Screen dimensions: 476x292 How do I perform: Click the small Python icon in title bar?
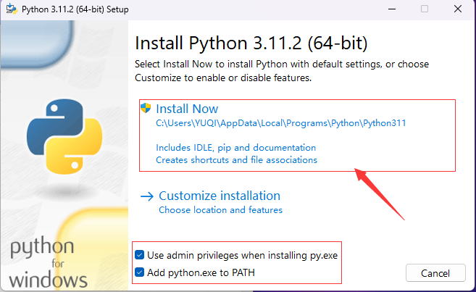9,9
